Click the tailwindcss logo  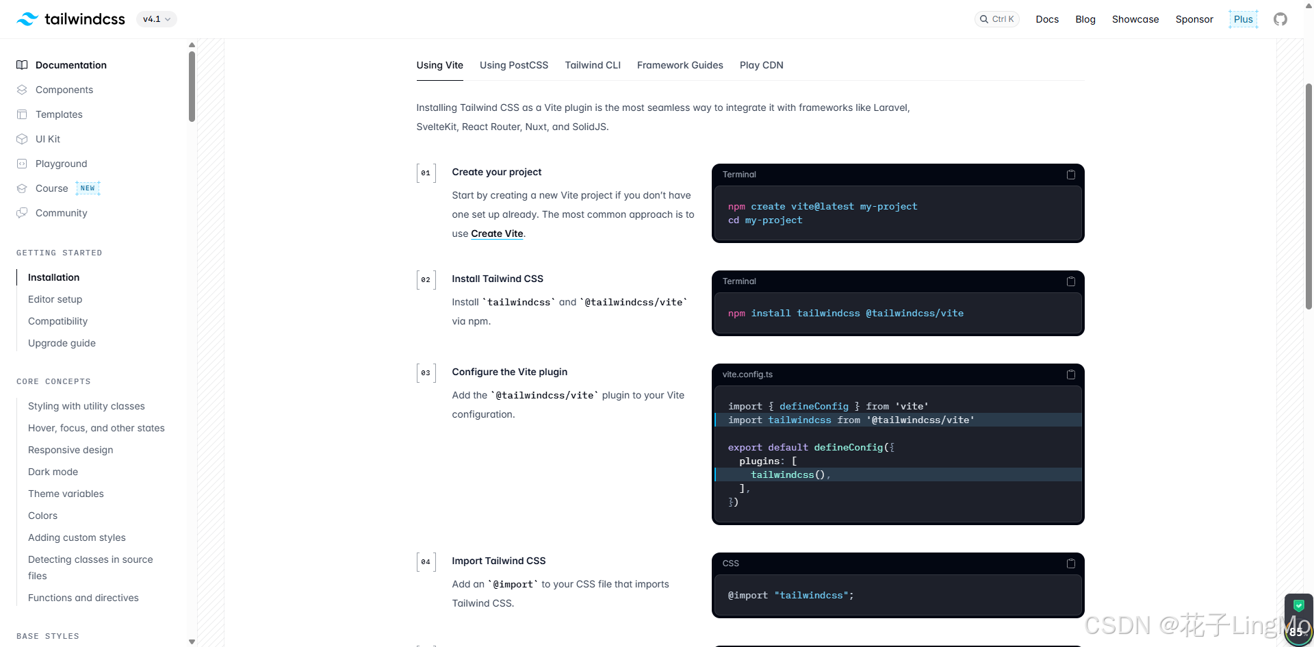[70, 19]
